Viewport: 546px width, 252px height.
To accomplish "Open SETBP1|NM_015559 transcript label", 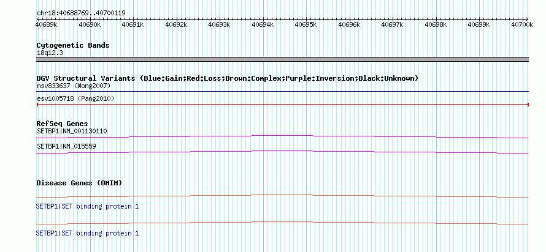I will point(66,146).
